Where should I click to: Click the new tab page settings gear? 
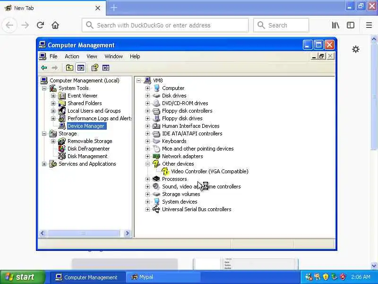(x=356, y=50)
